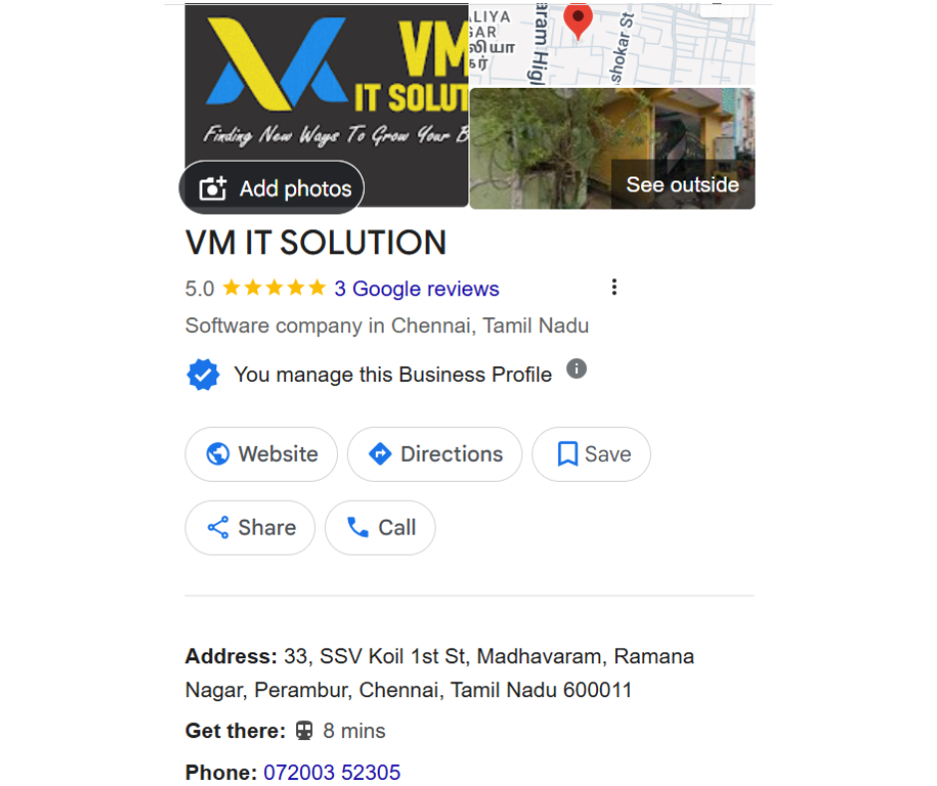Click the transit train icon
Image resolution: width=937 pixels, height=786 pixels.
point(304,731)
